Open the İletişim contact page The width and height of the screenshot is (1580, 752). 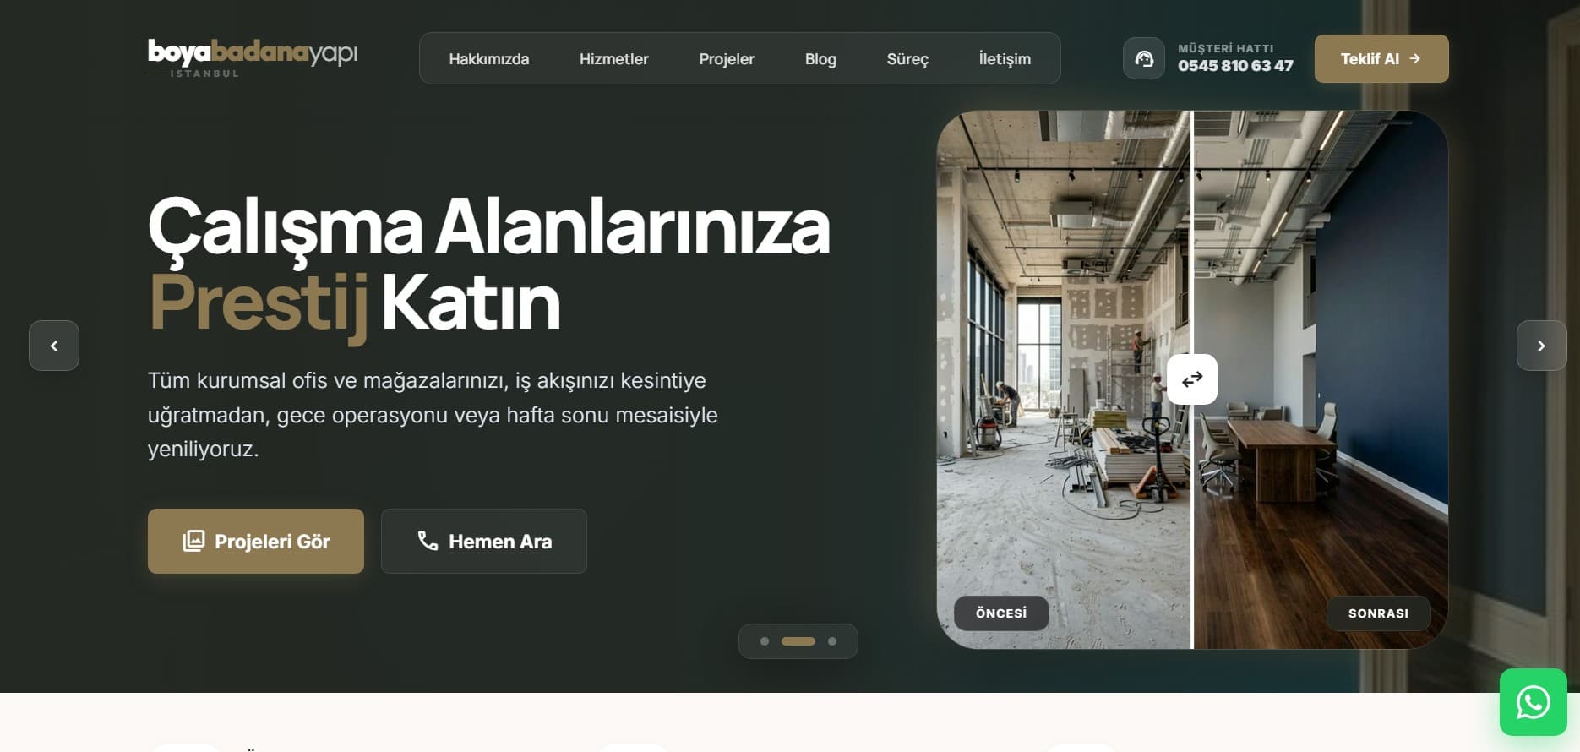pyautogui.click(x=1004, y=59)
